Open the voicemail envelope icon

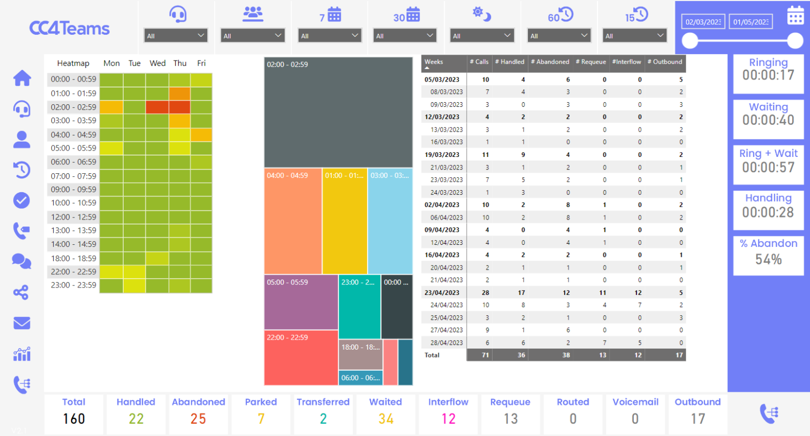(21, 323)
